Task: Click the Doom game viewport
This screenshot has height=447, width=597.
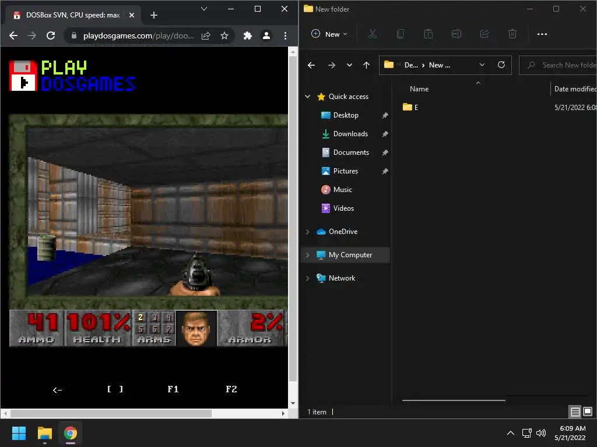Action: tap(157, 211)
